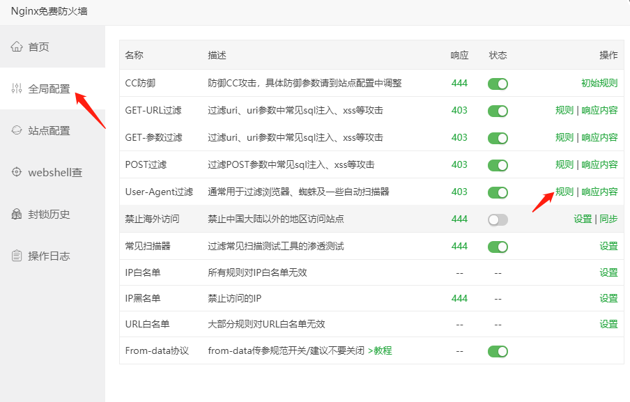Disable the CC防御 toggle switch
The image size is (630, 402).
(497, 83)
